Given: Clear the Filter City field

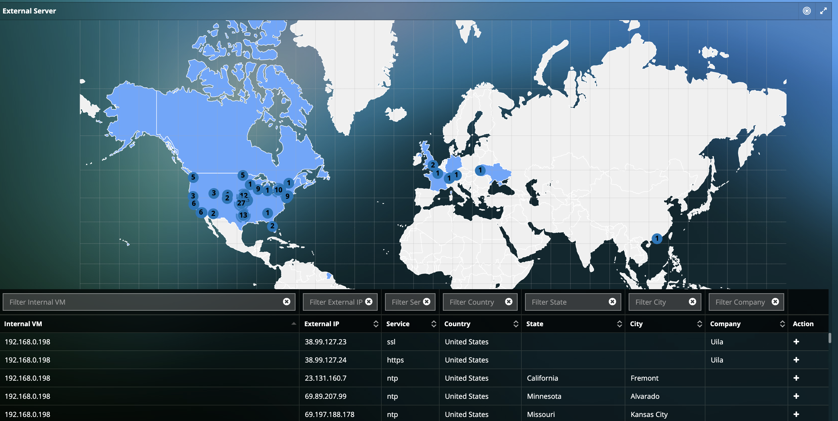Looking at the screenshot, I should 692,302.
